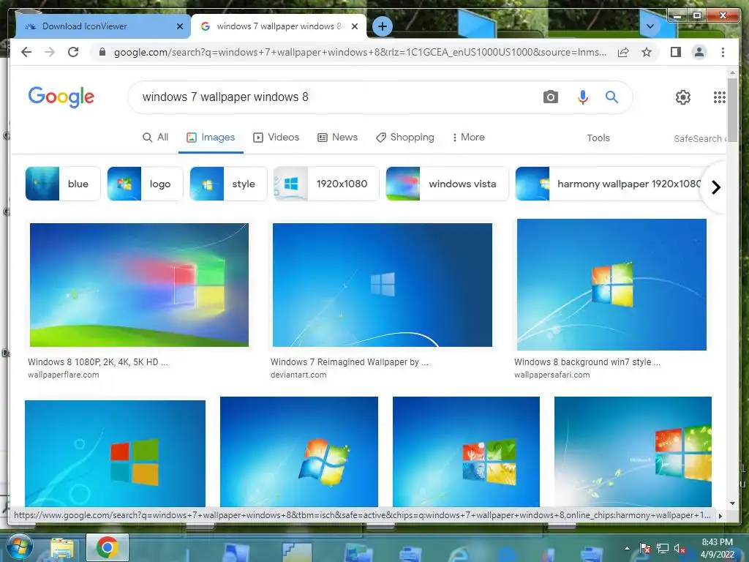This screenshot has height=562, width=749.
Task: Switch to the Videos results tab
Action: click(x=276, y=138)
